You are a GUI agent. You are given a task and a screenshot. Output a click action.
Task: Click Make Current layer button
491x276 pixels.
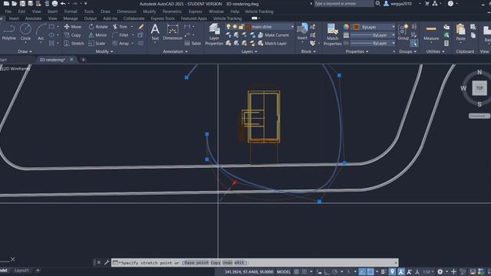tap(273, 35)
